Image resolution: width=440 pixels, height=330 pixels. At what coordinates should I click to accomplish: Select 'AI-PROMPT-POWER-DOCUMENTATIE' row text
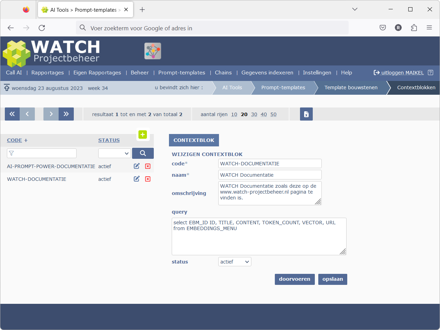pyautogui.click(x=51, y=166)
